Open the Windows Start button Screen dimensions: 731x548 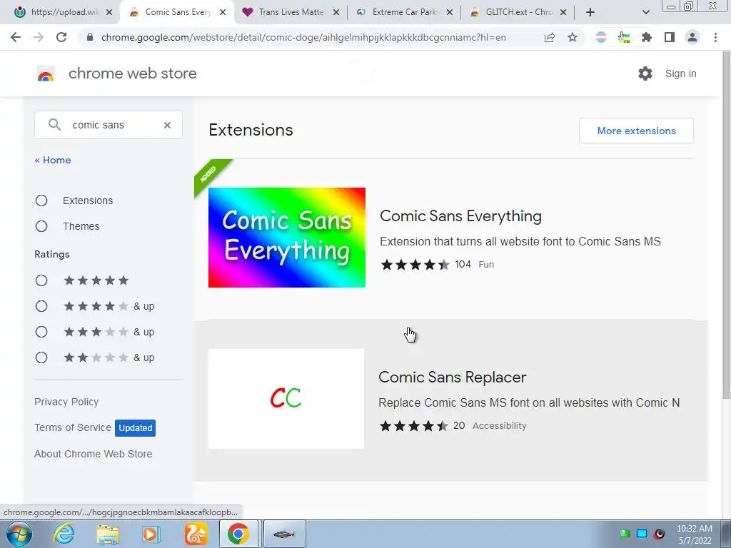click(19, 534)
